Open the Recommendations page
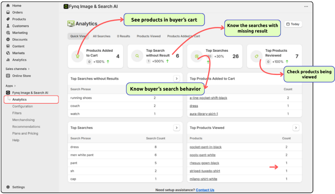 pyautogui.click(x=26, y=127)
